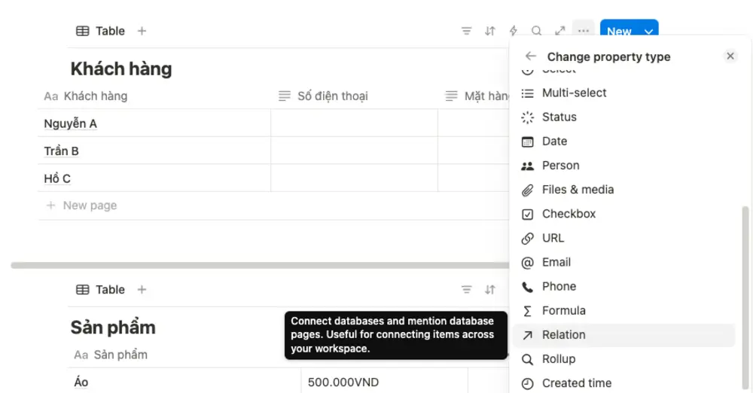Go back from Change property type panel
The height and width of the screenshot is (393, 753).
(530, 56)
